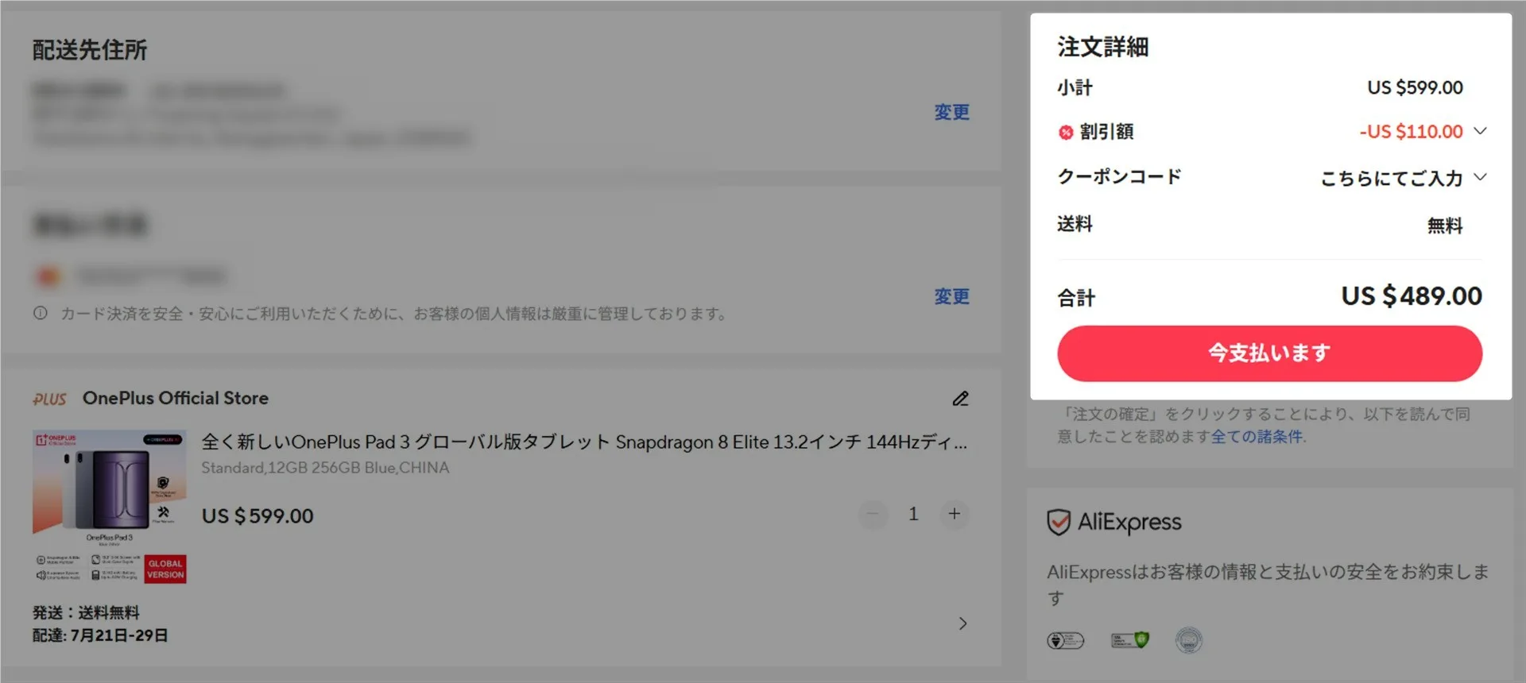
Task: Click the green shield security badge
Action: pyautogui.click(x=1129, y=640)
